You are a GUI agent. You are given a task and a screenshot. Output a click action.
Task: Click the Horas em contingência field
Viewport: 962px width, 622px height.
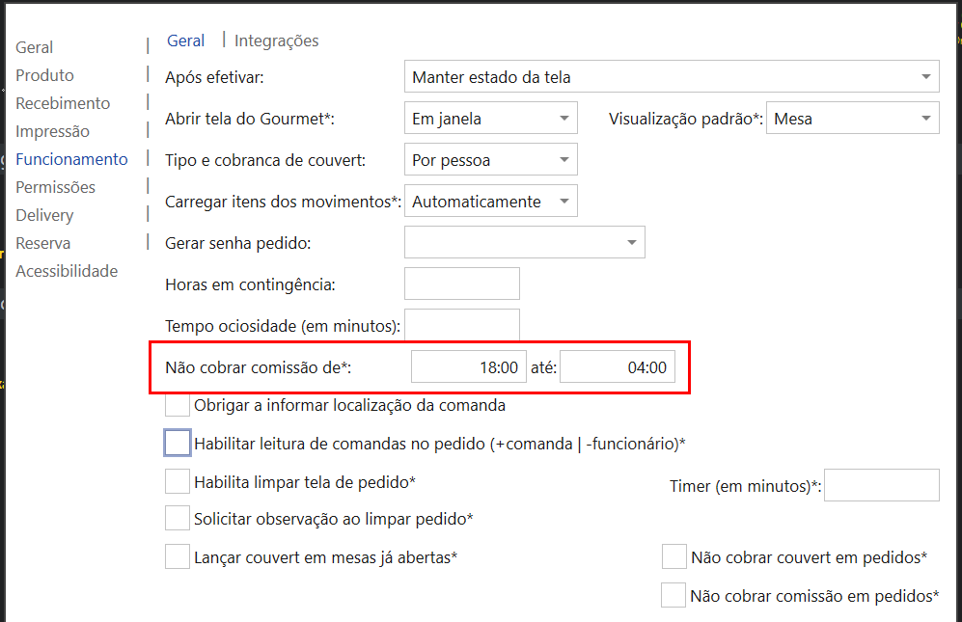click(x=461, y=284)
